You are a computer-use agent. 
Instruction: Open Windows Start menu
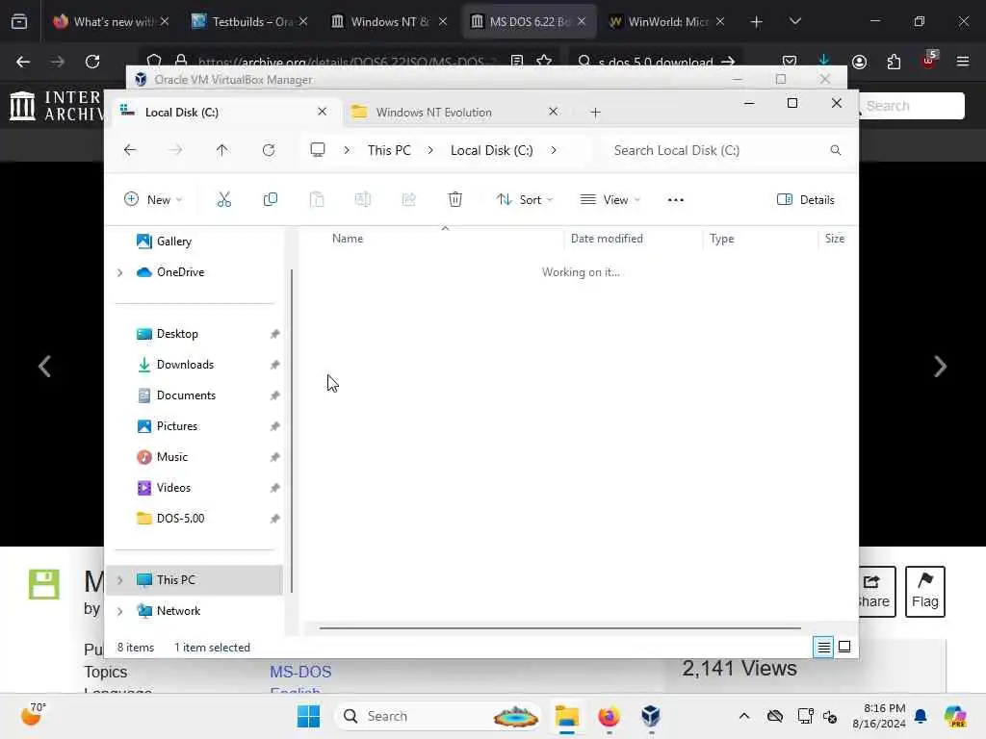pyautogui.click(x=308, y=716)
